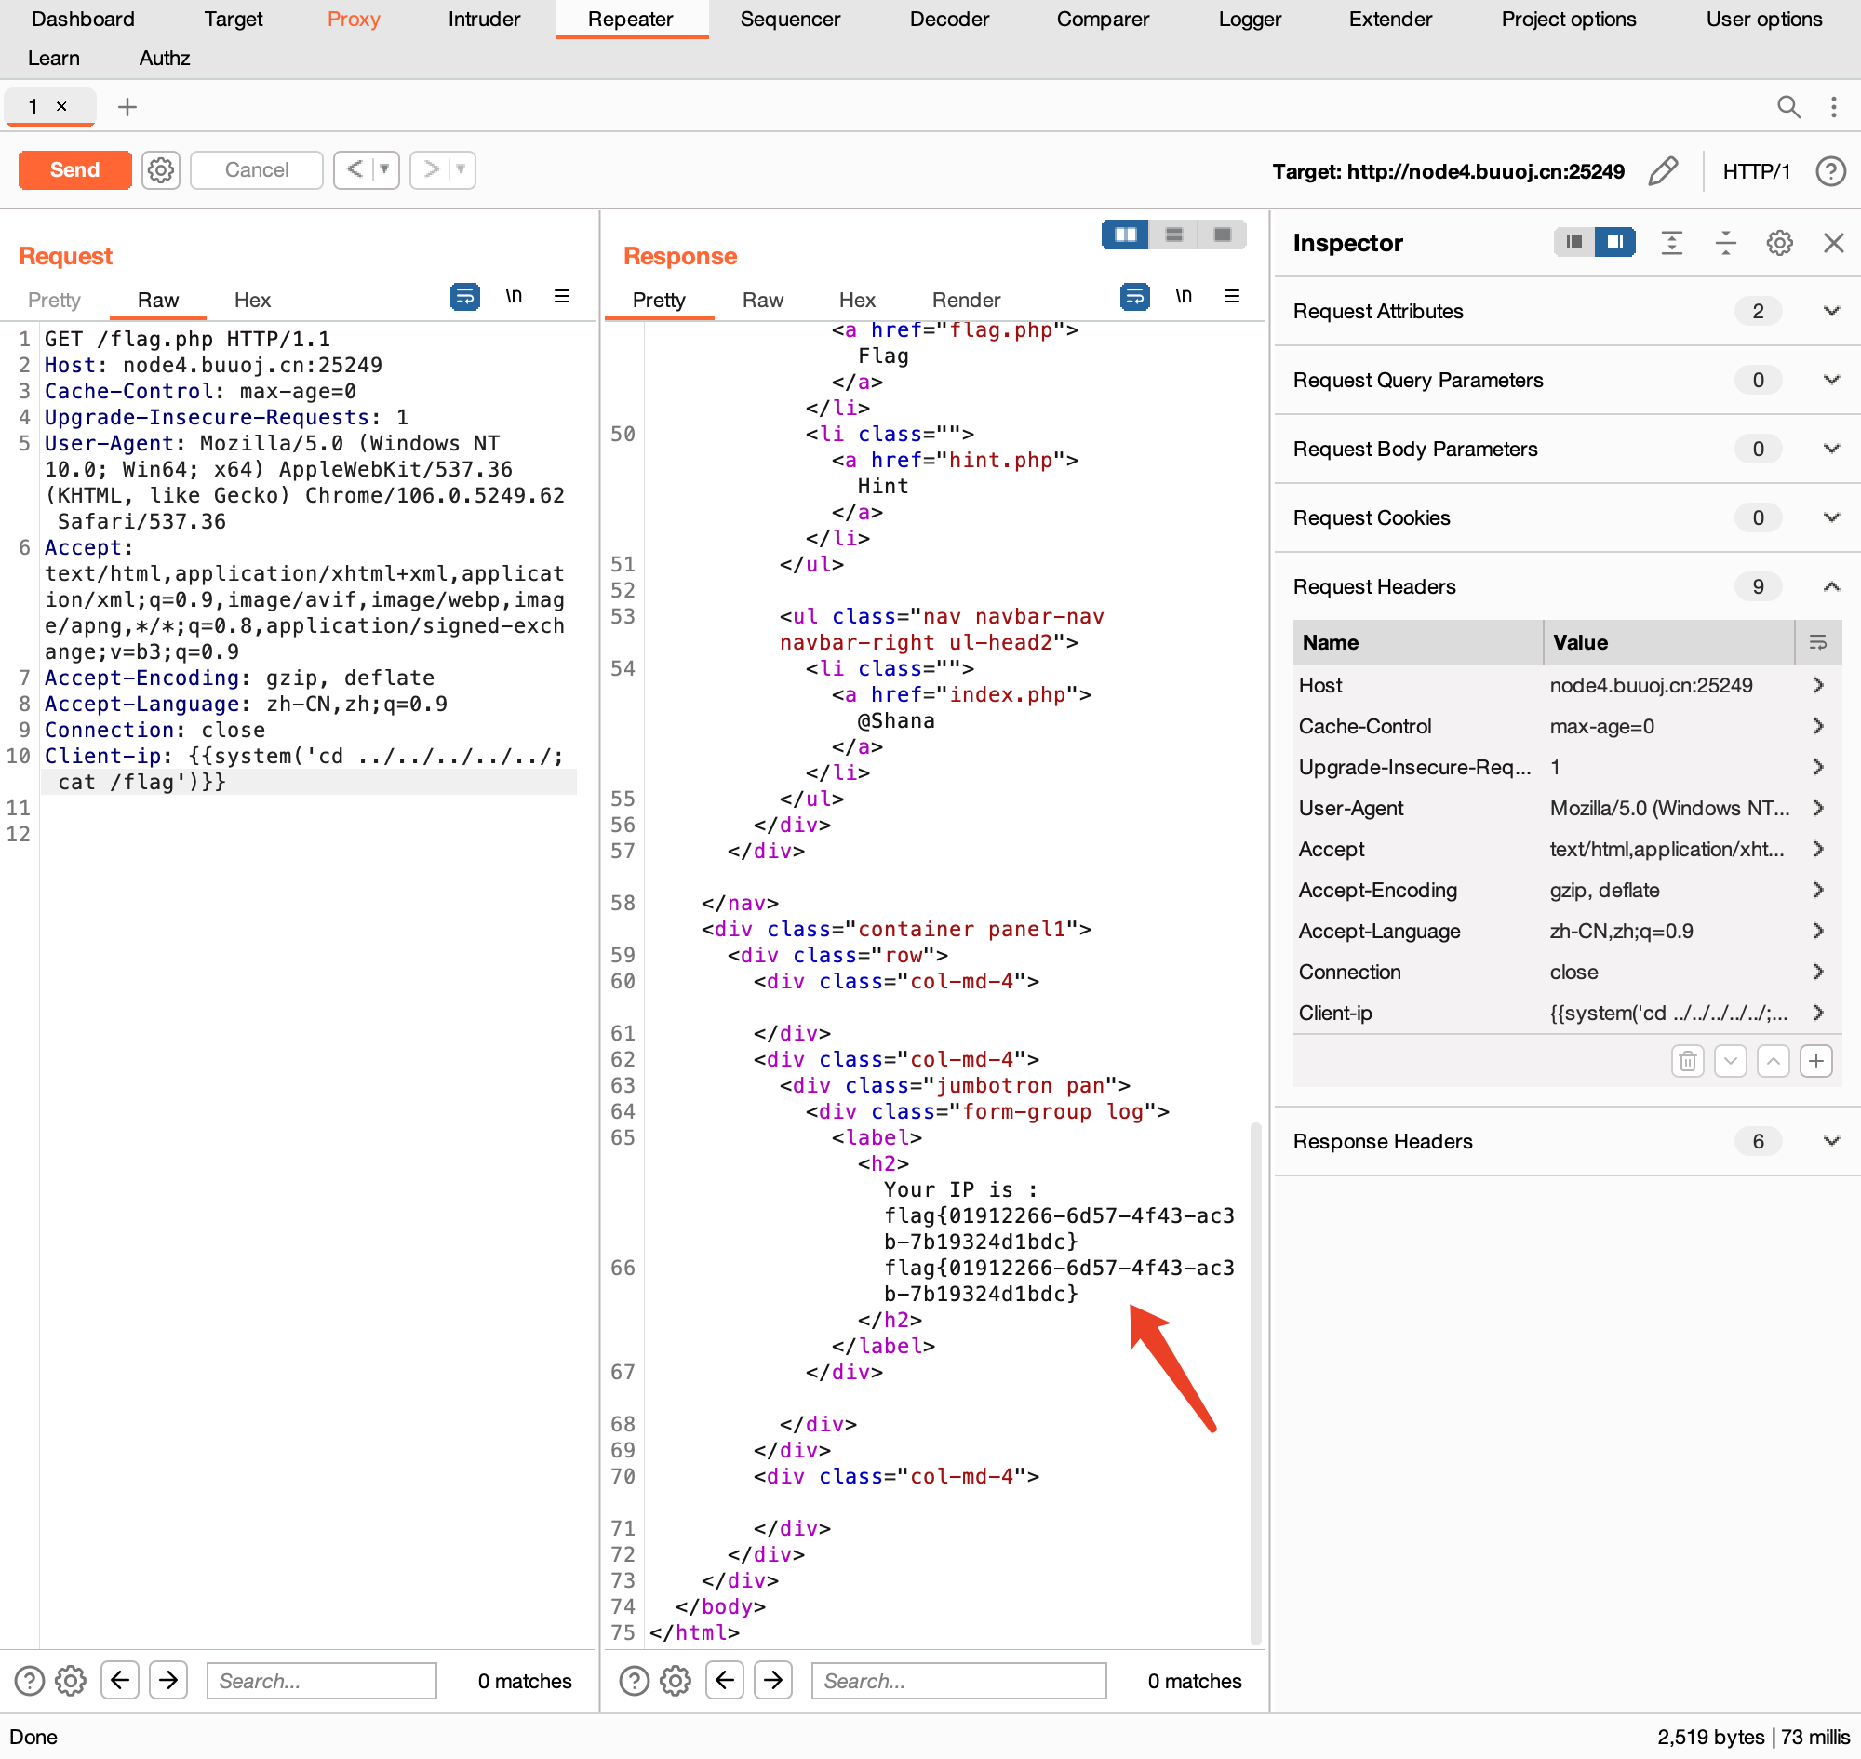Image resolution: width=1861 pixels, height=1759 pixels.
Task: Open Request pane hamburger menu
Action: point(562,296)
